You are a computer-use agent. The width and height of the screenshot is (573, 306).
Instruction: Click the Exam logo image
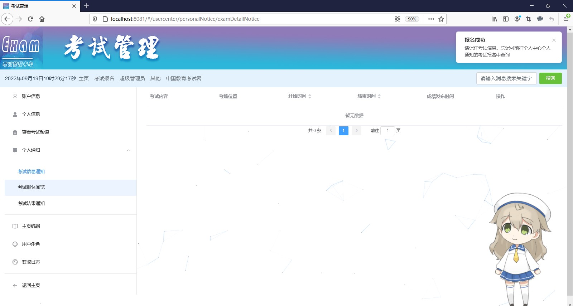21,48
